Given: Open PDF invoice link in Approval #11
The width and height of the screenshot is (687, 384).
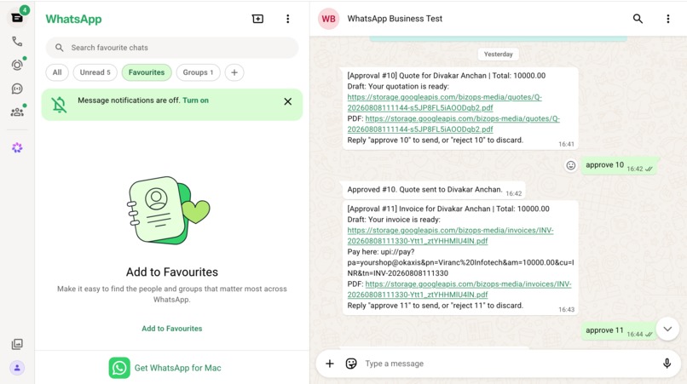Looking at the screenshot, I should click(x=459, y=289).
